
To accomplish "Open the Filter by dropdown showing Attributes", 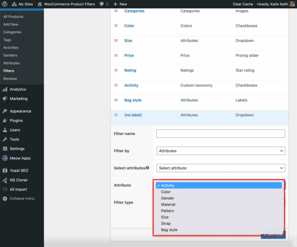I will (220, 151).
